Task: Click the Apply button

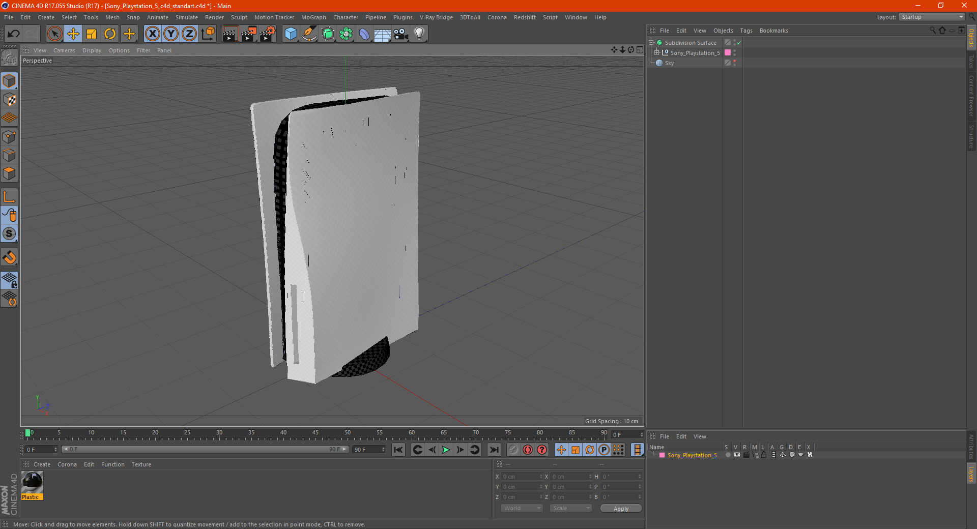Action: (x=621, y=509)
